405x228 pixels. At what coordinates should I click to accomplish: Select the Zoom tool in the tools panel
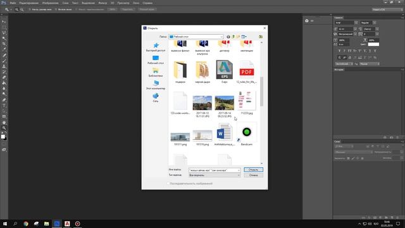(x=4, y=128)
